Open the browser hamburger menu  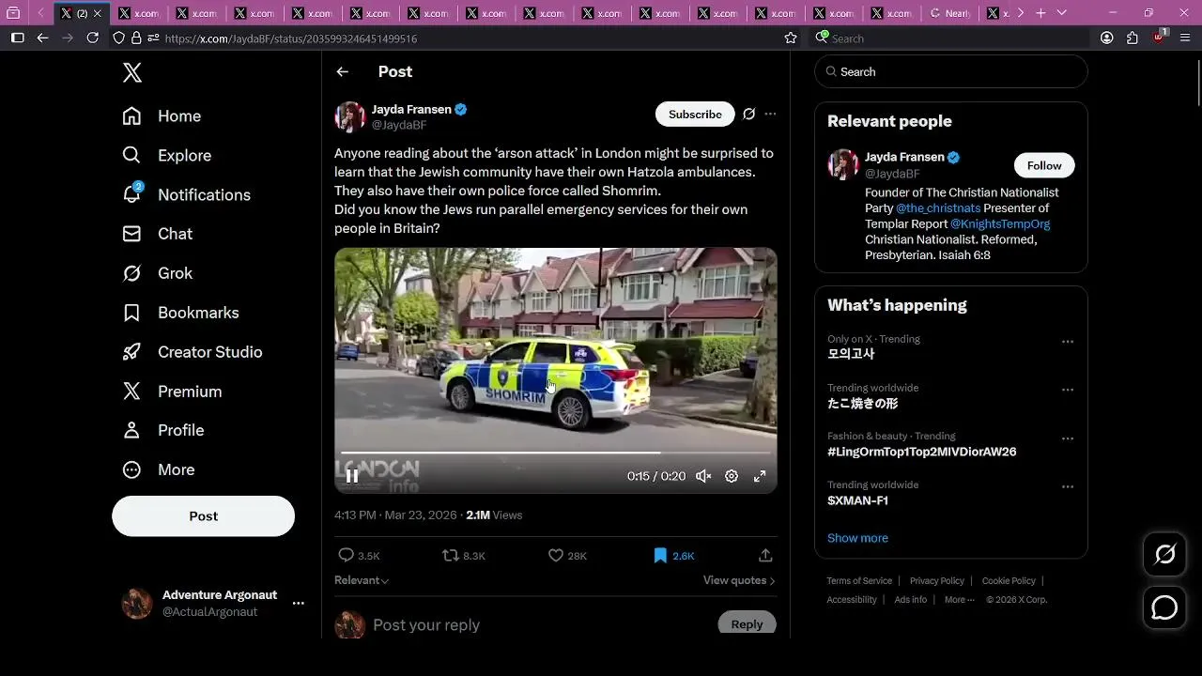[x=1185, y=38]
